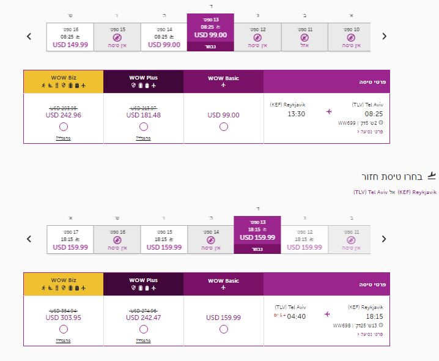Expand trip details for flight WW698

(x=370, y=334)
